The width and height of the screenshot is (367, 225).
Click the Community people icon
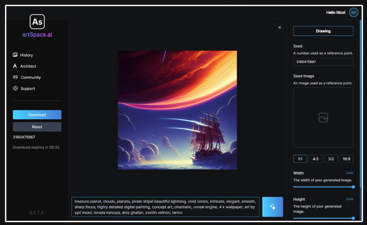click(15, 77)
